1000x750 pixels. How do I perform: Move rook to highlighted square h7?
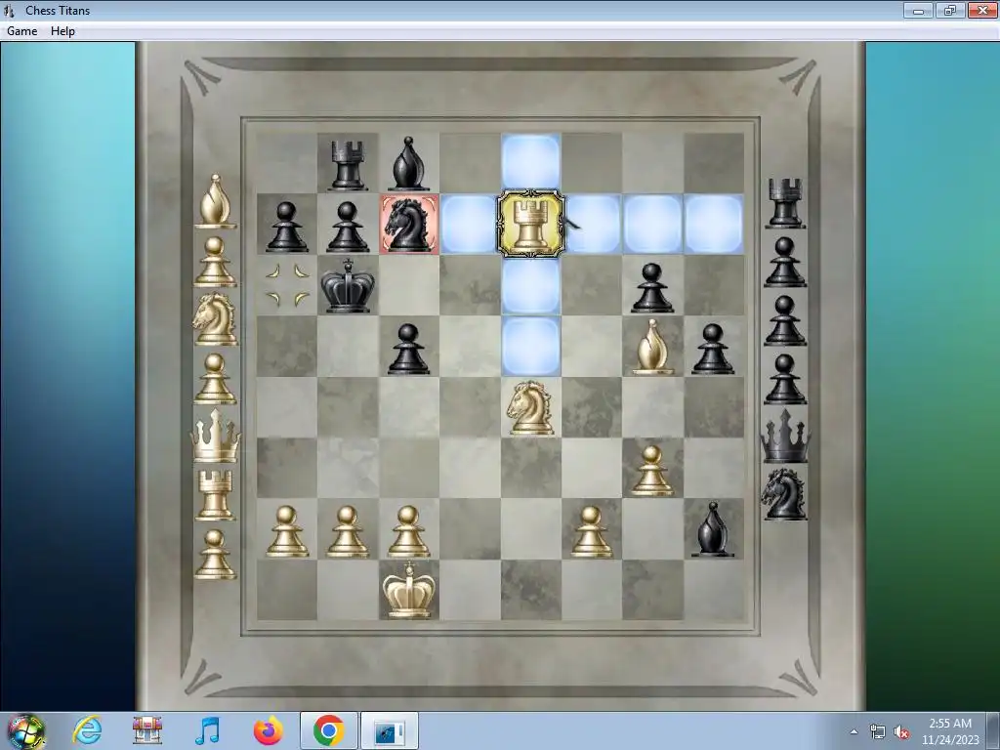(x=714, y=224)
